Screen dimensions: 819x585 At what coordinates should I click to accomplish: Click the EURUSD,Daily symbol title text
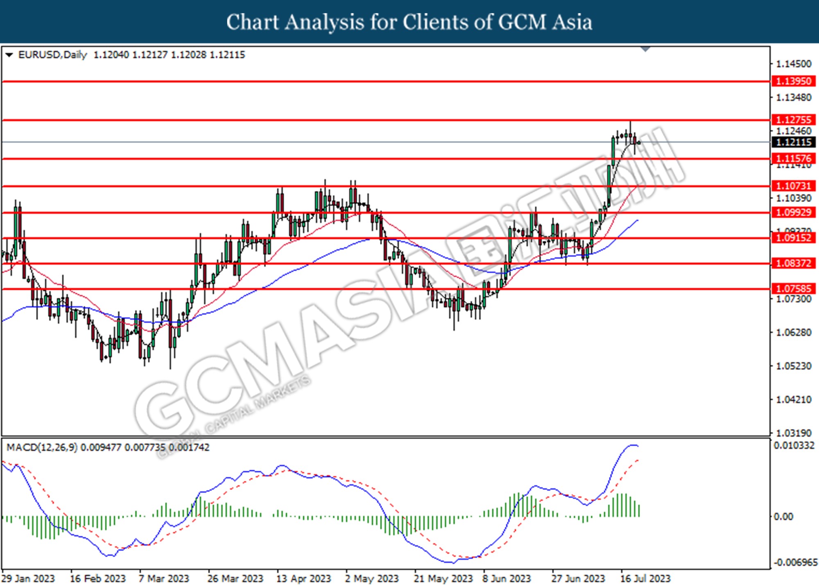click(53, 55)
